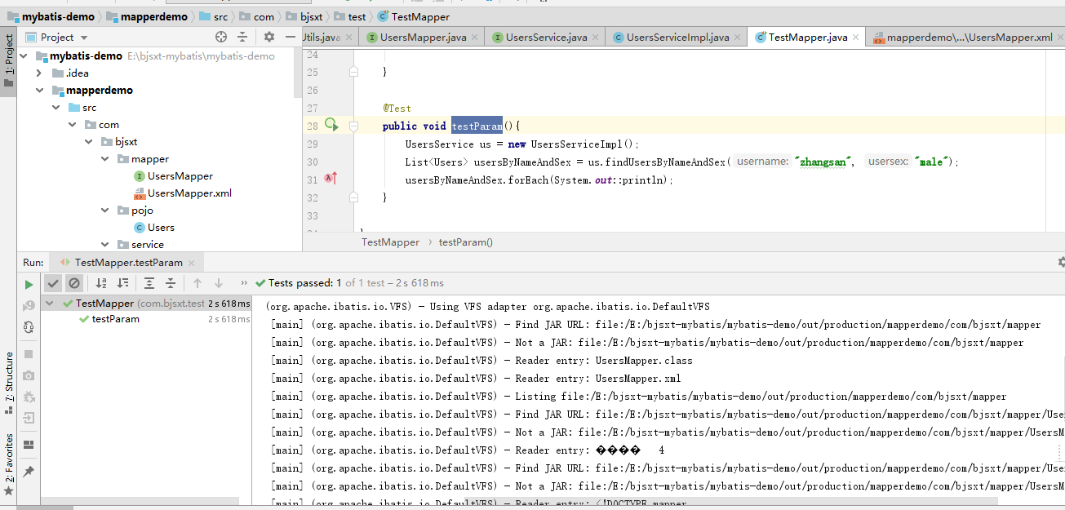Open Project panel settings gear
Screen dimensions: 1065x510
coord(269,37)
